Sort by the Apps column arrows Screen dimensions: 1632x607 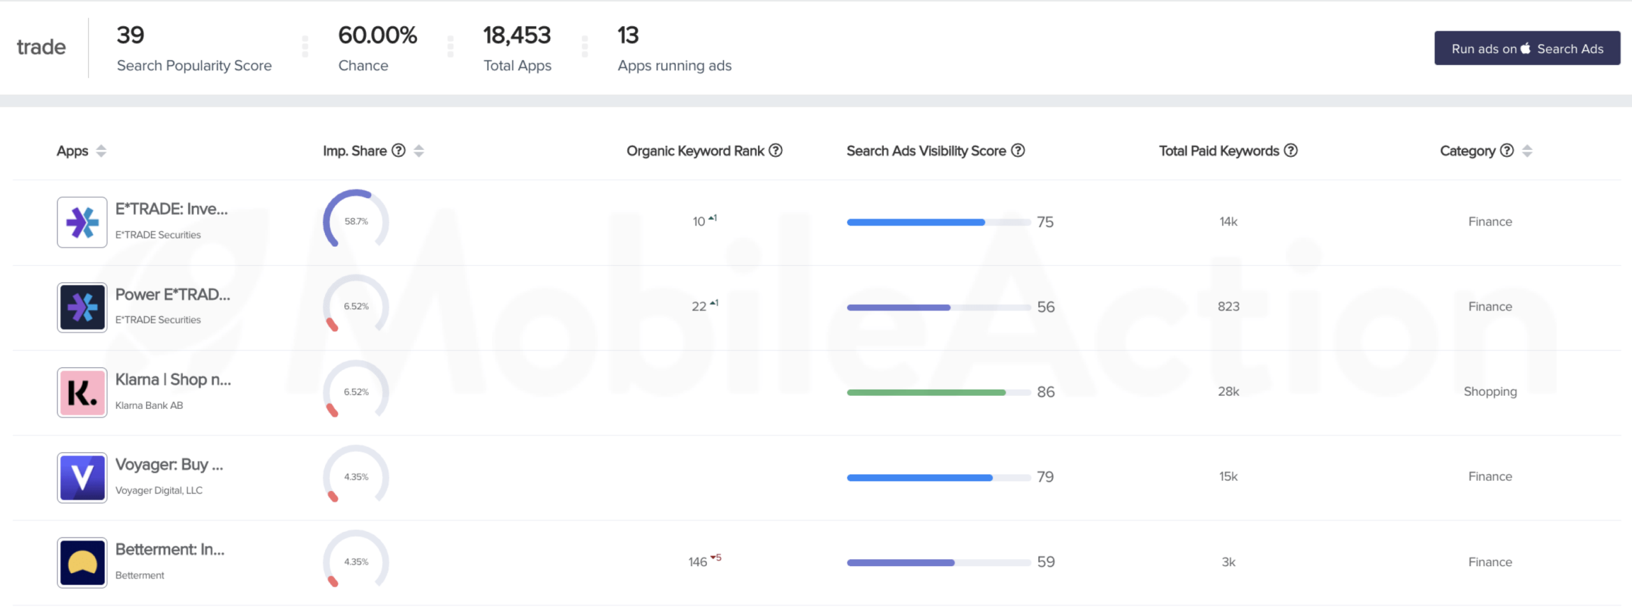click(101, 151)
